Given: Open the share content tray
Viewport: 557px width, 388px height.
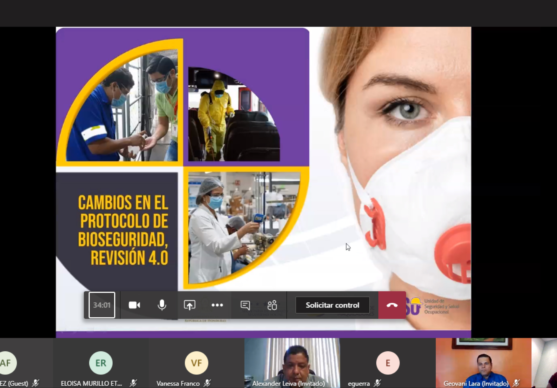Looking at the screenshot, I should 189,305.
